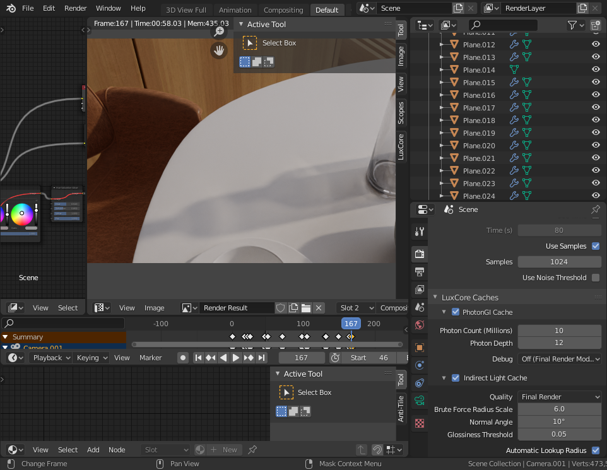Open the Render menu in top bar
The image size is (607, 470).
point(76,9)
